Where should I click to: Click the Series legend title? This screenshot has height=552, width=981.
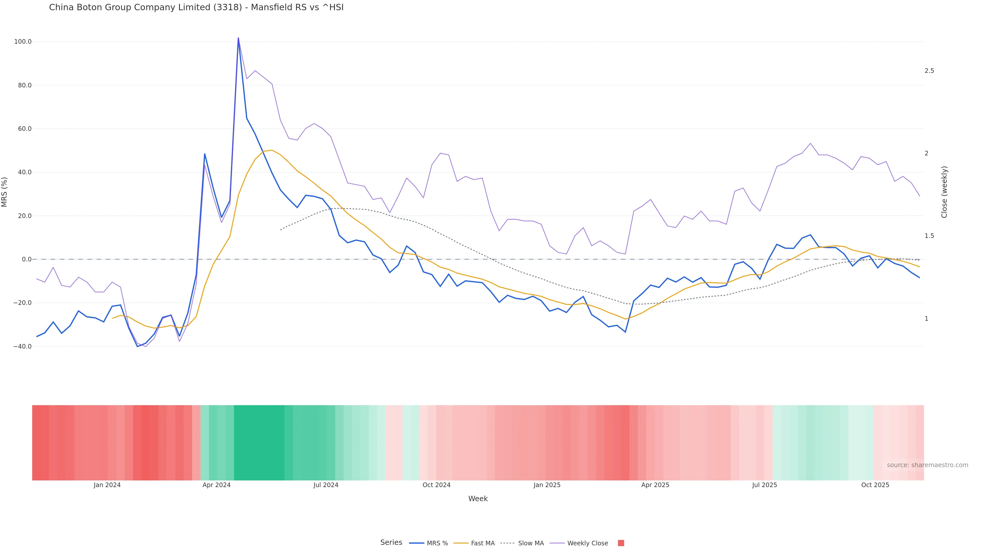click(x=391, y=543)
